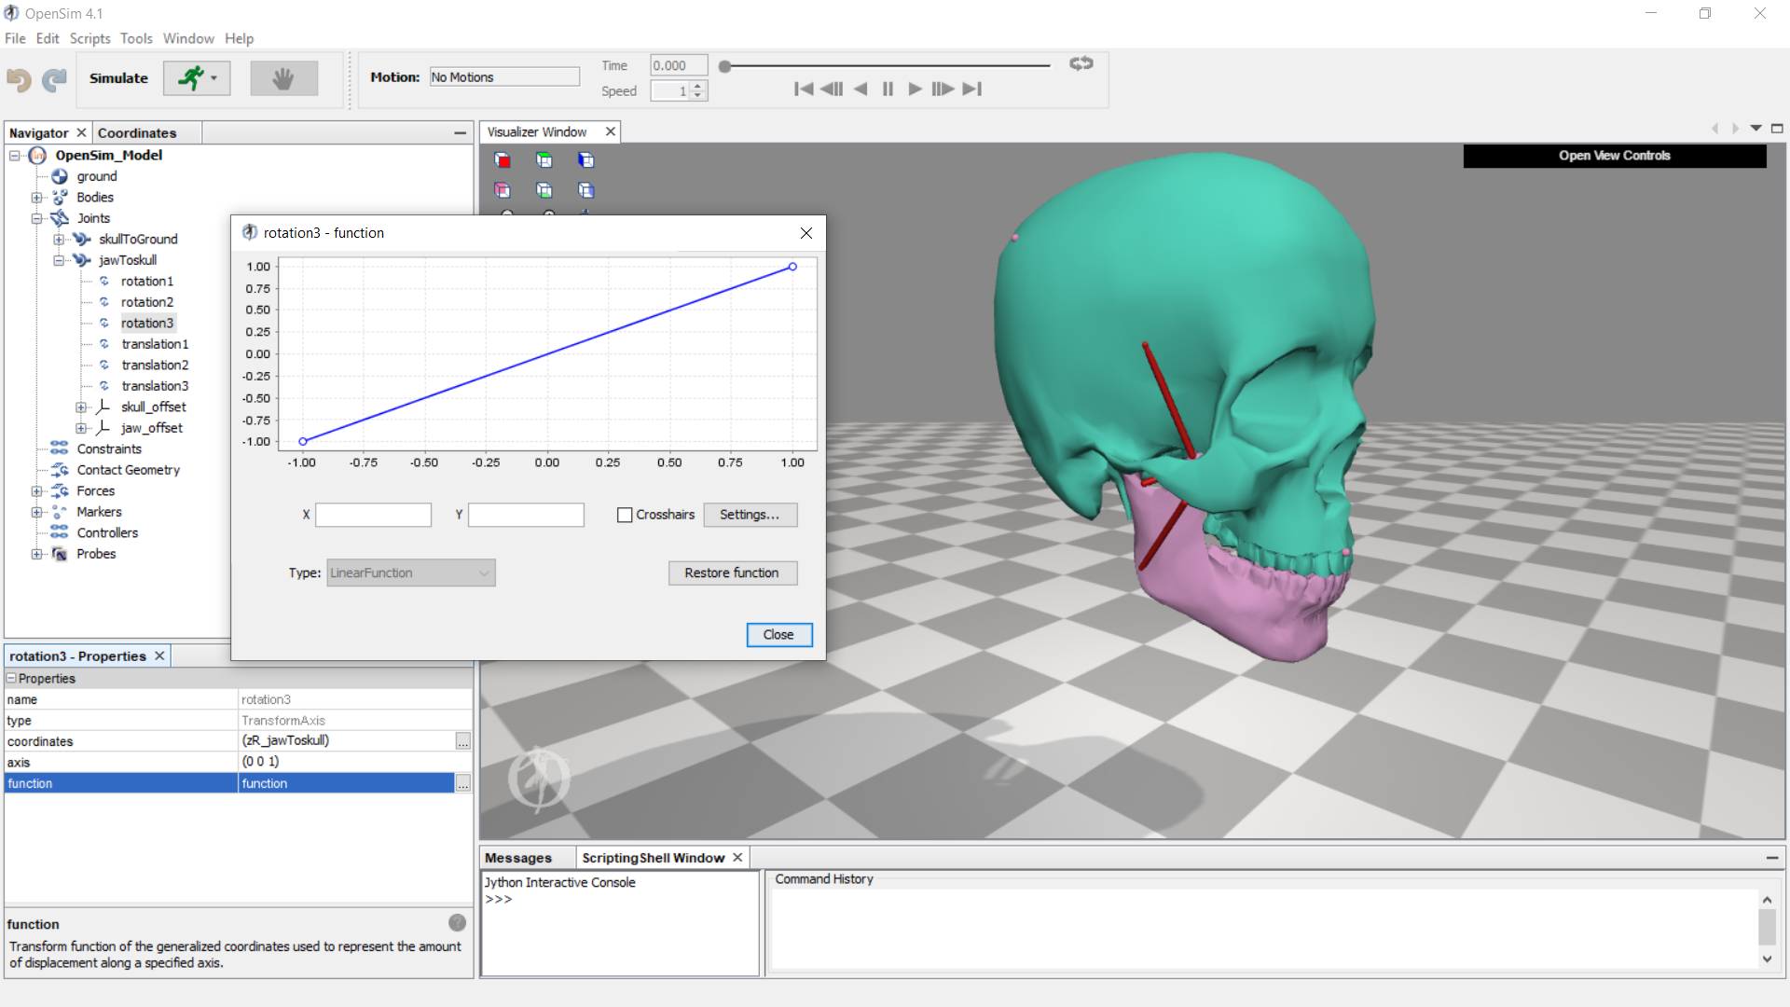The height and width of the screenshot is (1007, 1790).
Task: Open the Tools menu
Action: click(x=136, y=38)
